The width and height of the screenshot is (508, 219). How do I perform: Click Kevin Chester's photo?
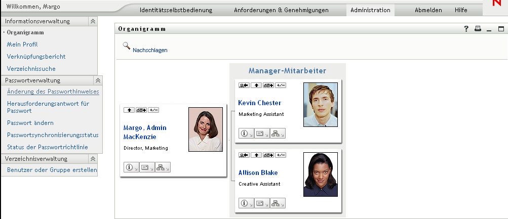tap(321, 105)
